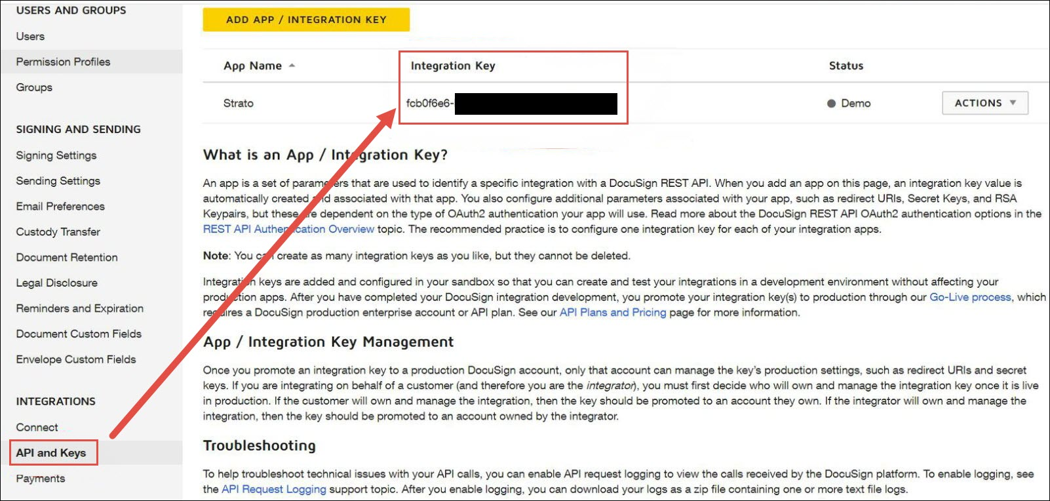Go to Document Retention
1050x501 pixels.
pyautogui.click(x=67, y=258)
